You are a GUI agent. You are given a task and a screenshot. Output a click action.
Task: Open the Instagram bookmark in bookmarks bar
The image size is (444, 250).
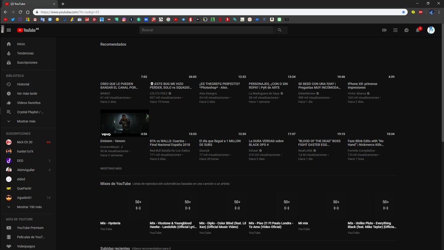[124, 19]
